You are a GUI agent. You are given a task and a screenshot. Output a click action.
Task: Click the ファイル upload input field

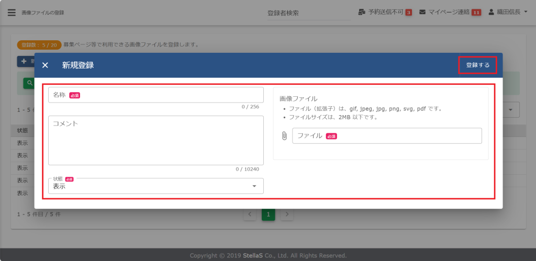pos(386,136)
